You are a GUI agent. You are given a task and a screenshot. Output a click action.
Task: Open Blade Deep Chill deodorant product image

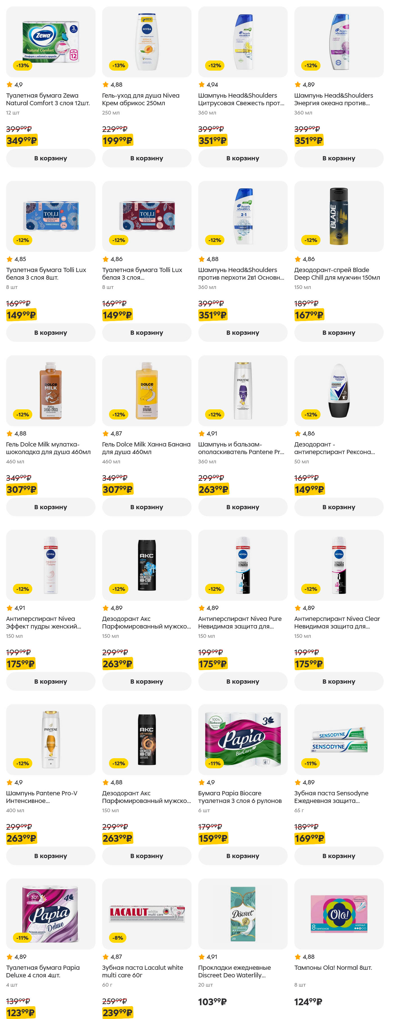(x=339, y=216)
